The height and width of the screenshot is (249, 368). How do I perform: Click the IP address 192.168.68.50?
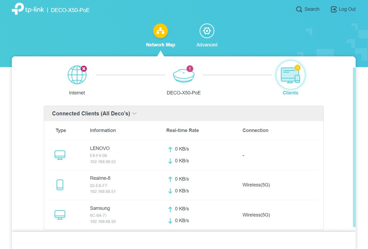[103, 222]
